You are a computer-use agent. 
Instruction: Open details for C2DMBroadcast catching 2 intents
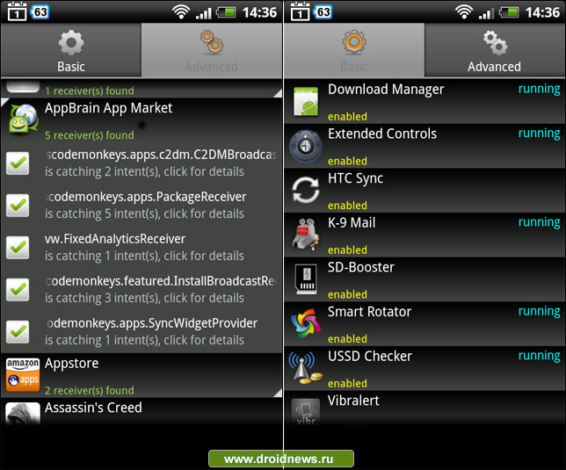144,171
